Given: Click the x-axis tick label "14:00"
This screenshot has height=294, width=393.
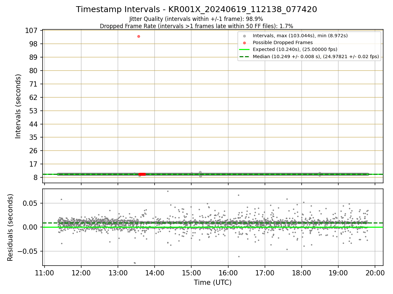Looking at the screenshot, I should pos(155,273).
